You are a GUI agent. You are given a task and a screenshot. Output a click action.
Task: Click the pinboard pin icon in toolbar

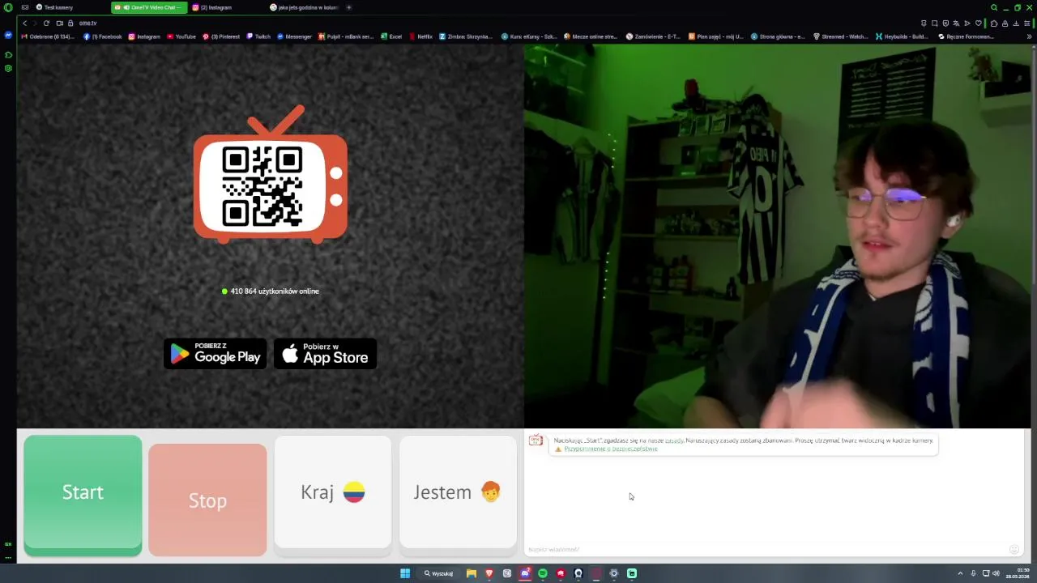coord(924,23)
